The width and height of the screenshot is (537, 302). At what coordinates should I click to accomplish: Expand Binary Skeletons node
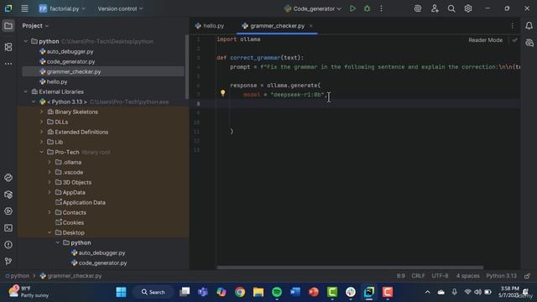pyautogui.click(x=42, y=112)
